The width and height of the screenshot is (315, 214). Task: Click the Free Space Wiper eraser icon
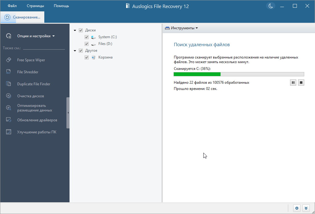8,60
